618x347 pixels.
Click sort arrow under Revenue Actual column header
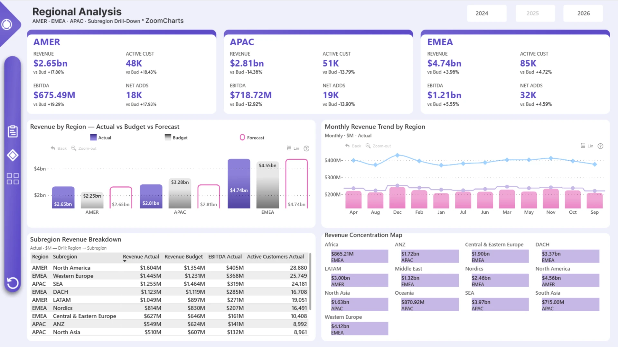[125, 261]
